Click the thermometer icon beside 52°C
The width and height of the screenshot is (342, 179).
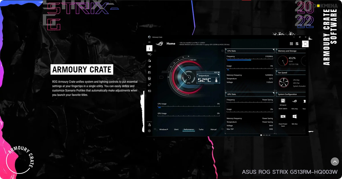click(216, 80)
